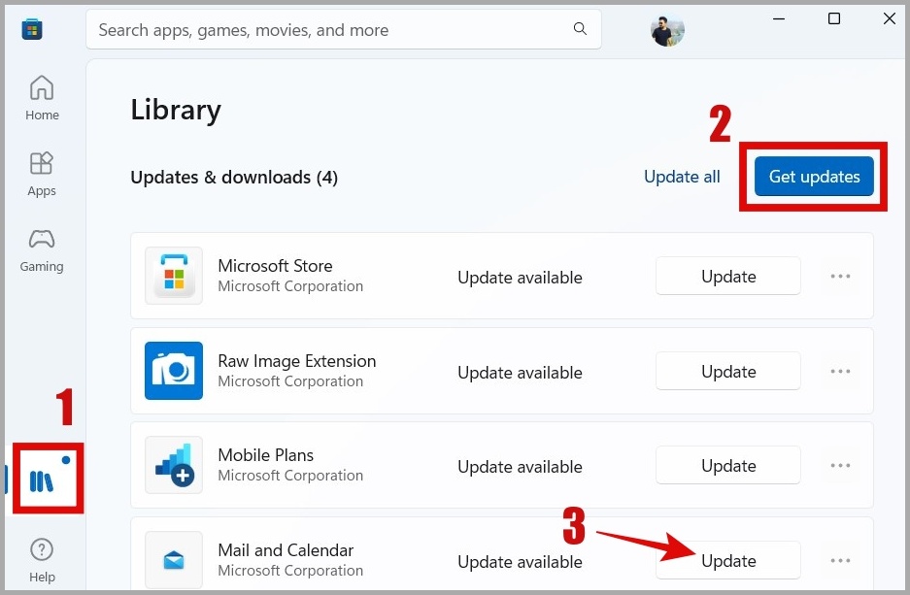Click the search apps input field
This screenshot has width=910, height=595.
pos(330,30)
